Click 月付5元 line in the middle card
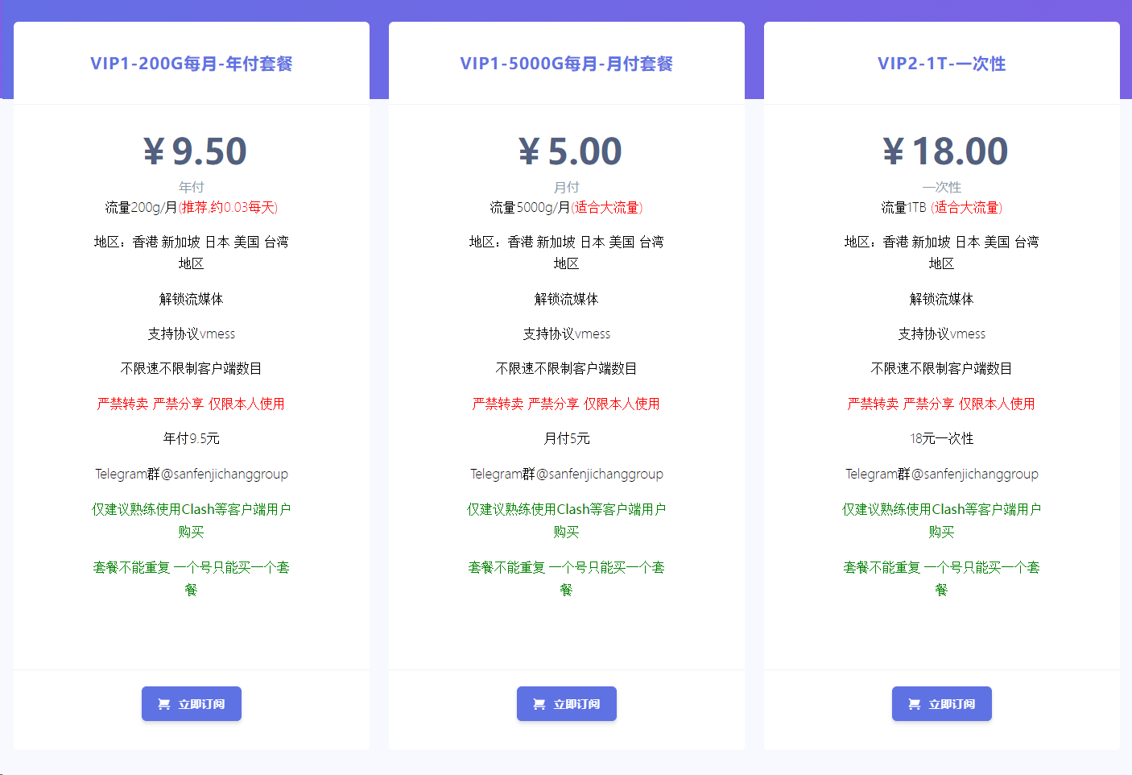Screen dimensions: 1132x775 [x=567, y=438]
